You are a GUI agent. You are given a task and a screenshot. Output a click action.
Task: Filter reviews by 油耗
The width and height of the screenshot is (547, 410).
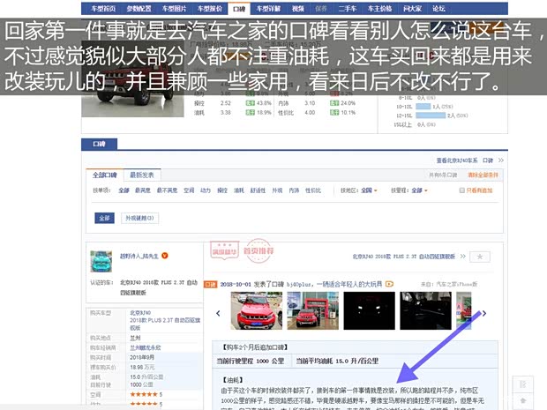[x=239, y=190]
